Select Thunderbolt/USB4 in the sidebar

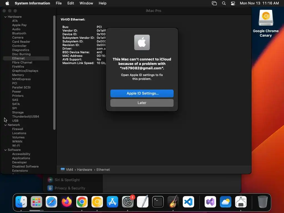point(26,117)
